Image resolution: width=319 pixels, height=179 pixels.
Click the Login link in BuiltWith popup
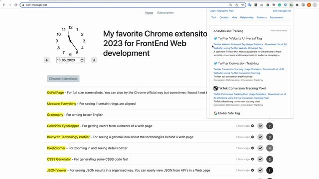point(213,11)
